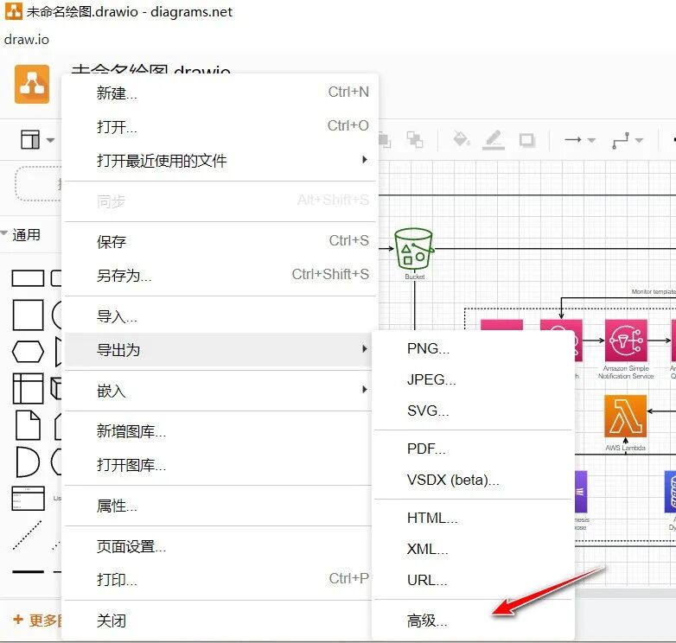The image size is (676, 643).
Task: Click the fill color bucket icon
Action: [x=461, y=139]
